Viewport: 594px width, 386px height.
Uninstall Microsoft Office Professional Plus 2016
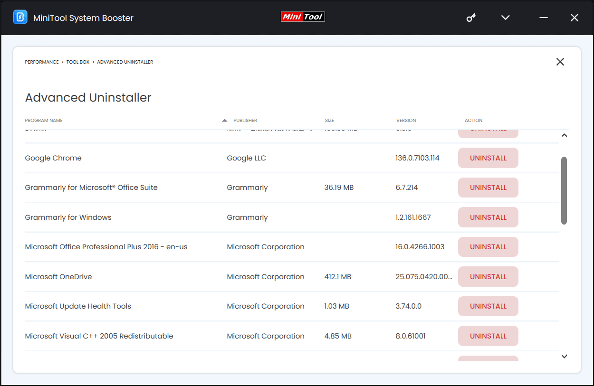point(488,247)
